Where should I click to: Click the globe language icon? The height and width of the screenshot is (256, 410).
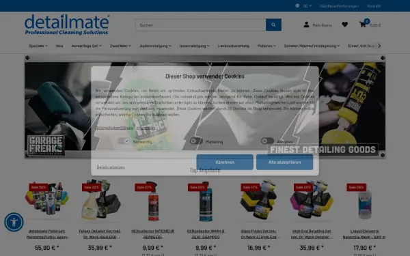[x=297, y=5]
